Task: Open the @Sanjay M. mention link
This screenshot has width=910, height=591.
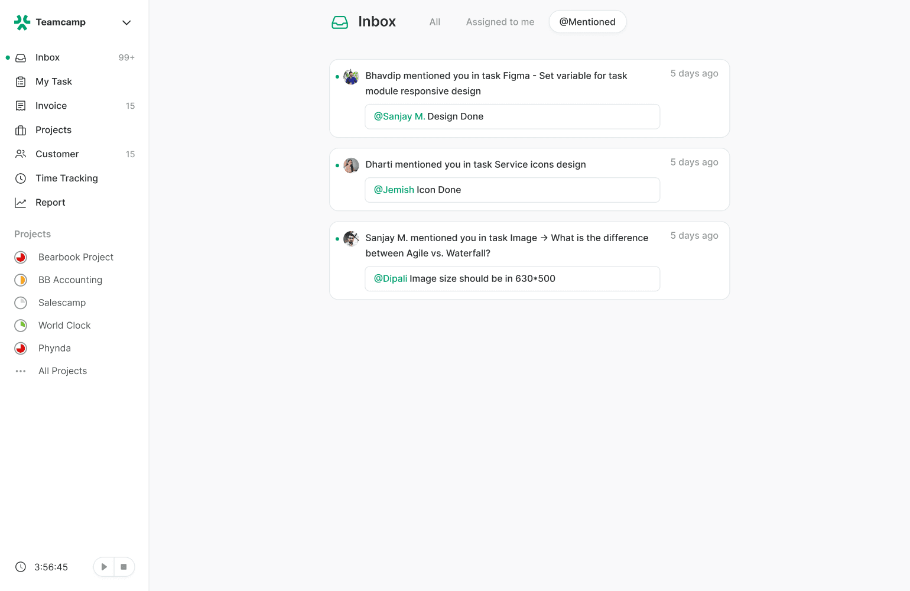Action: click(x=399, y=116)
